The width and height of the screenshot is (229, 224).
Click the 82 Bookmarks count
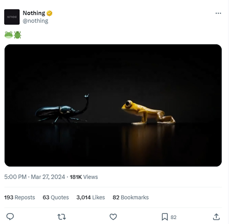tap(131, 197)
